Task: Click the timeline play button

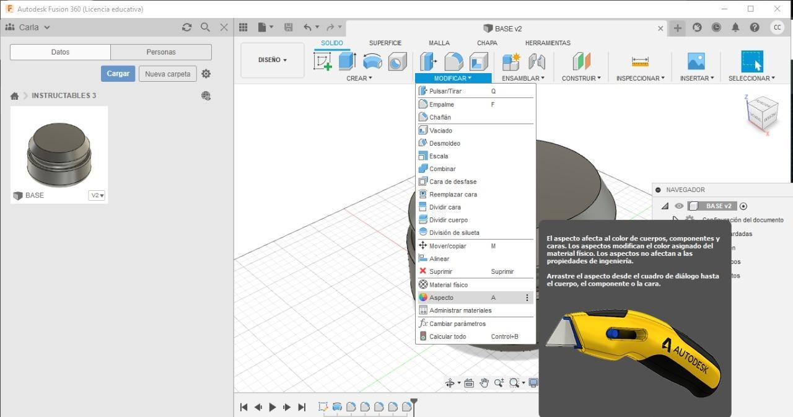Action: pos(272,407)
